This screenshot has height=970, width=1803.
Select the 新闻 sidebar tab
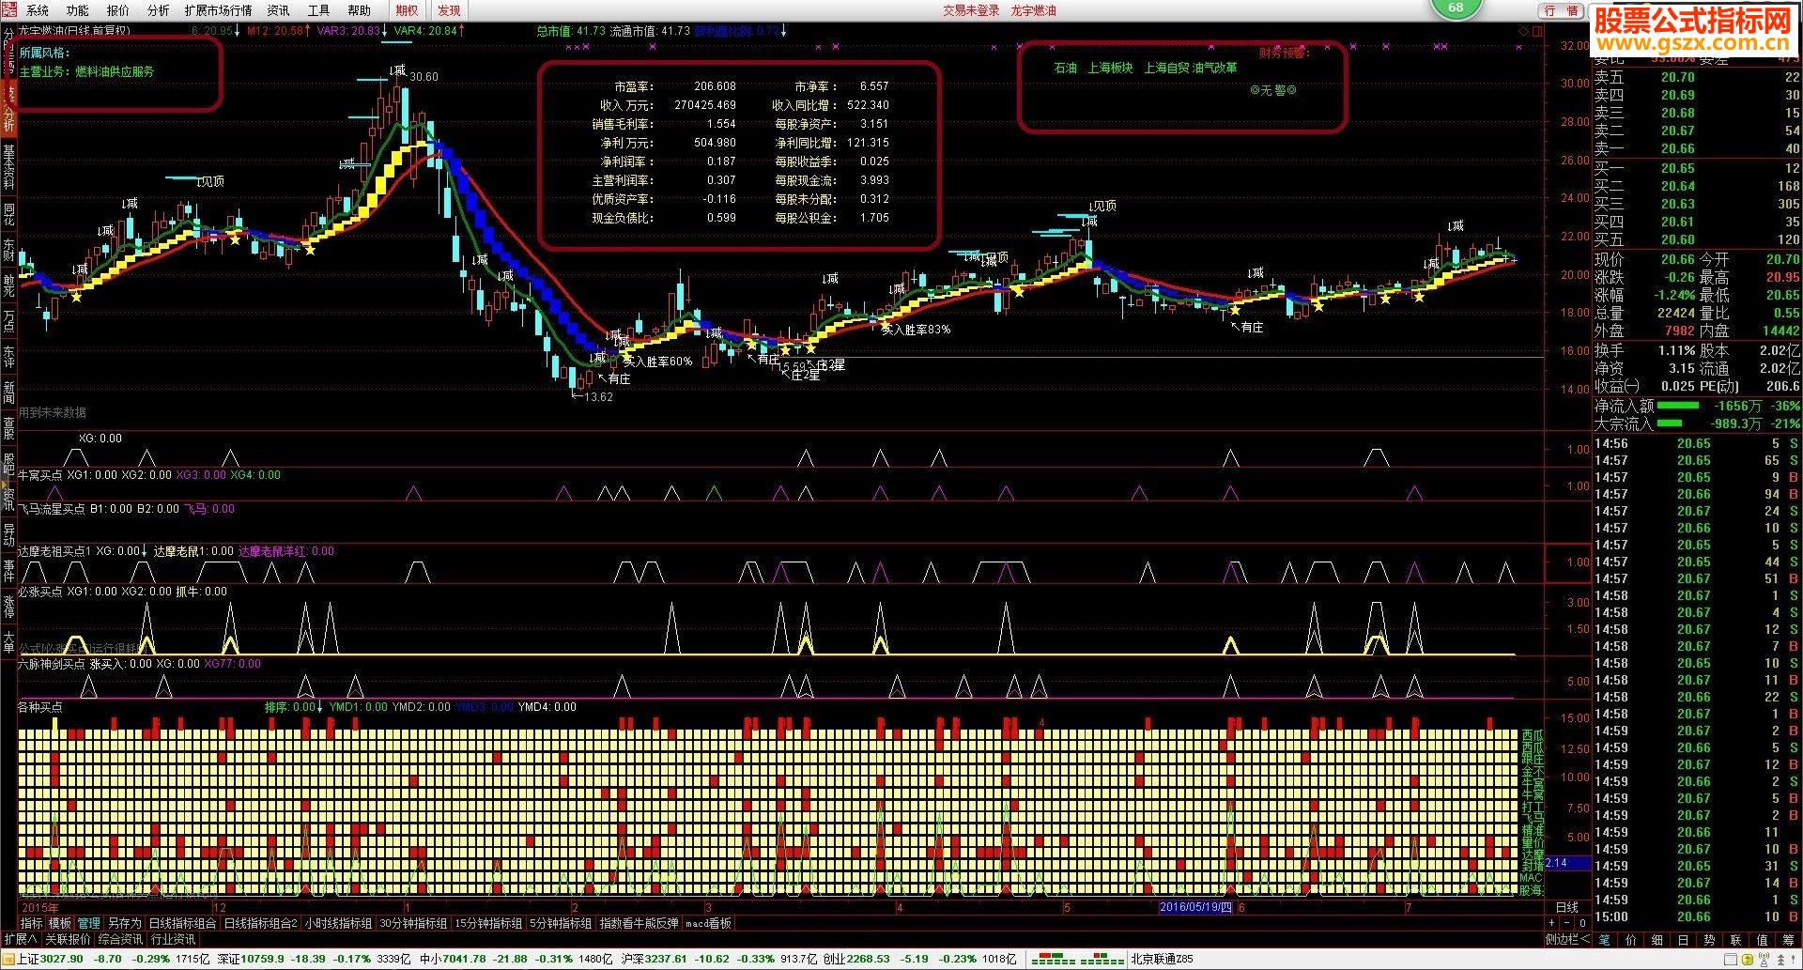pos(9,392)
